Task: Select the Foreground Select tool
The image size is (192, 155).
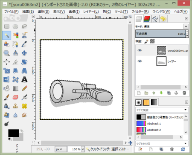Action: coord(7,44)
